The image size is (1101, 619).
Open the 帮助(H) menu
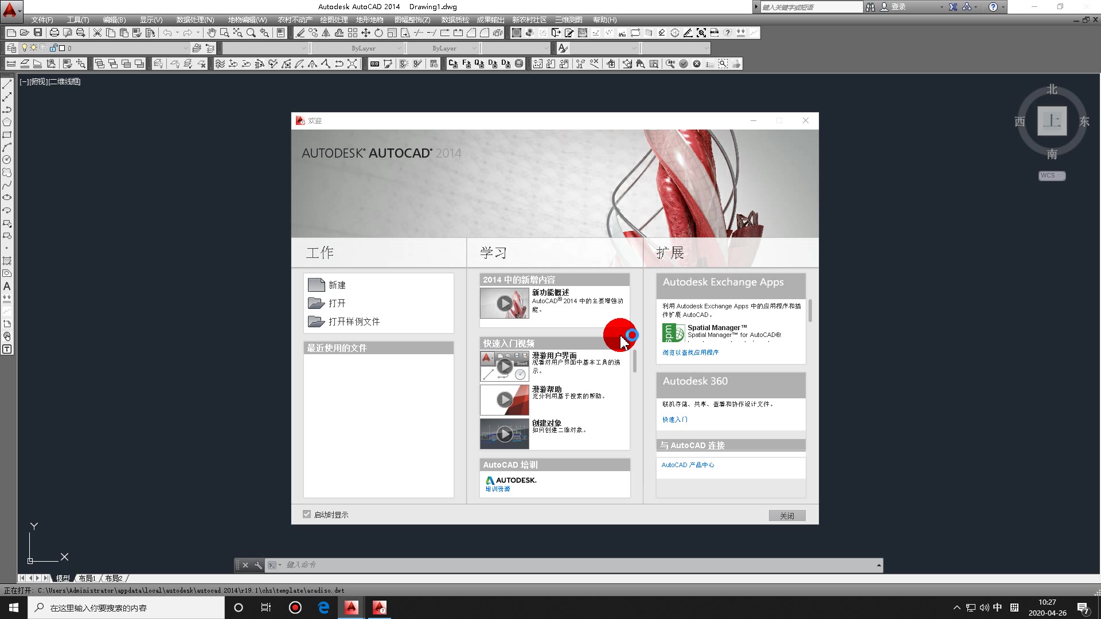click(605, 19)
